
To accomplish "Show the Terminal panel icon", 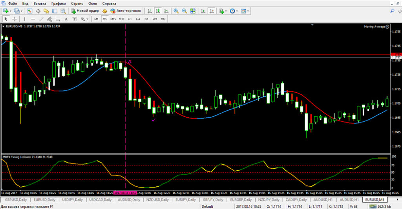I will tap(55, 11).
